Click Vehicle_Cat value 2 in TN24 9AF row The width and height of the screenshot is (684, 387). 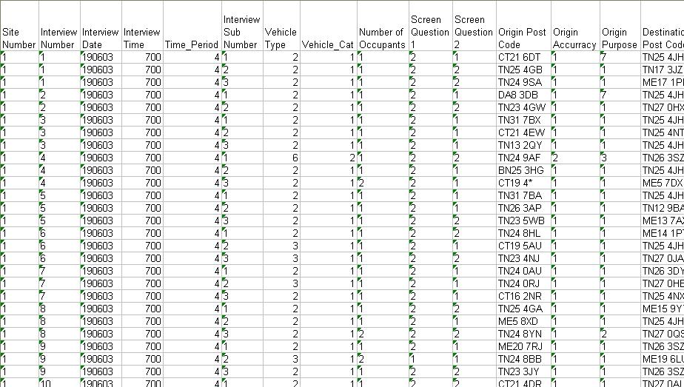(x=329, y=158)
